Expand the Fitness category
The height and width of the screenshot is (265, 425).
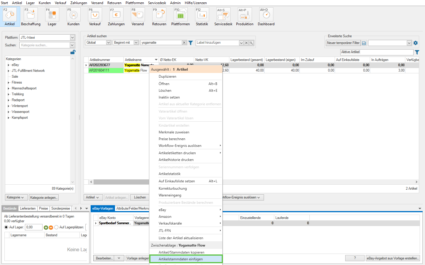tap(9, 83)
